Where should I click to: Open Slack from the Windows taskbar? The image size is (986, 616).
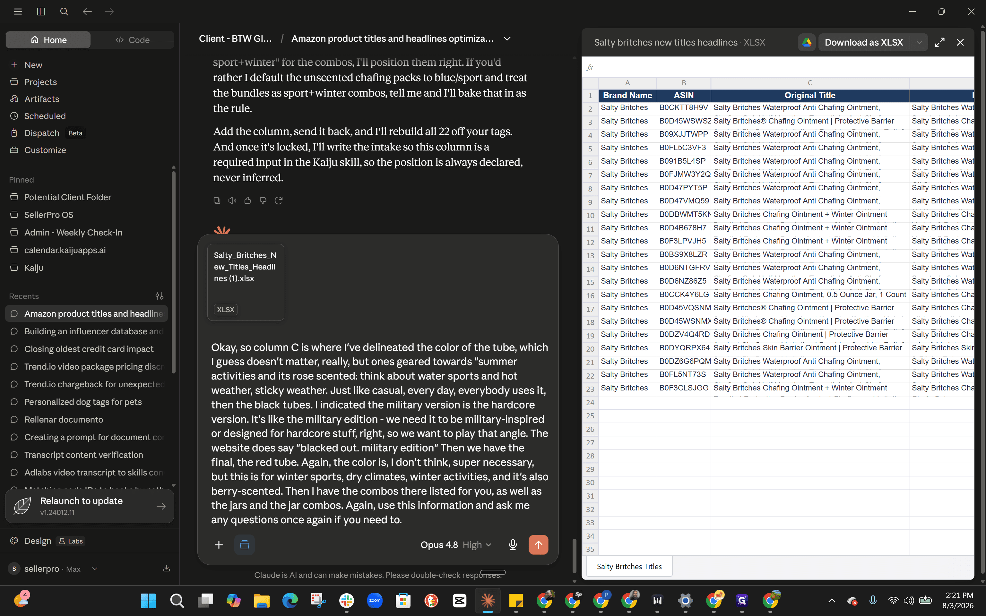(x=346, y=601)
